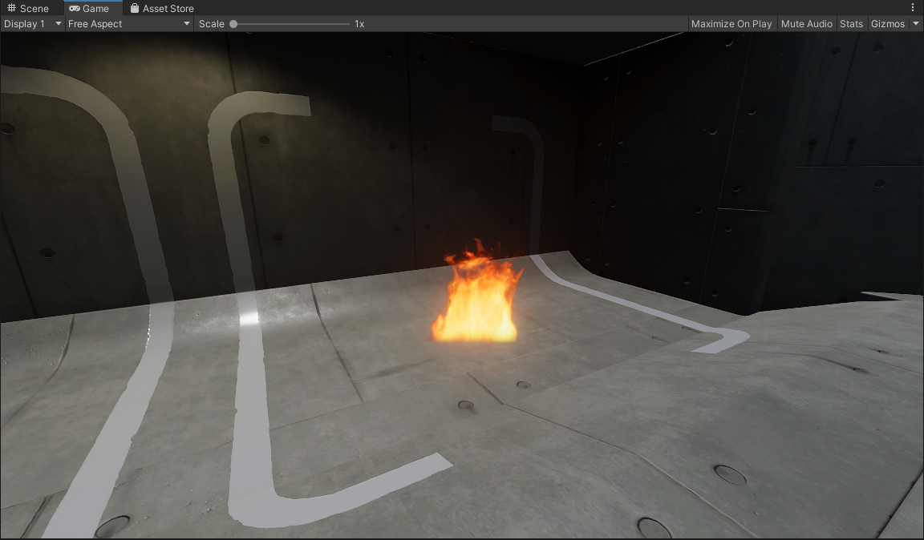Click the gamepad icon on the Game tab

75,9
